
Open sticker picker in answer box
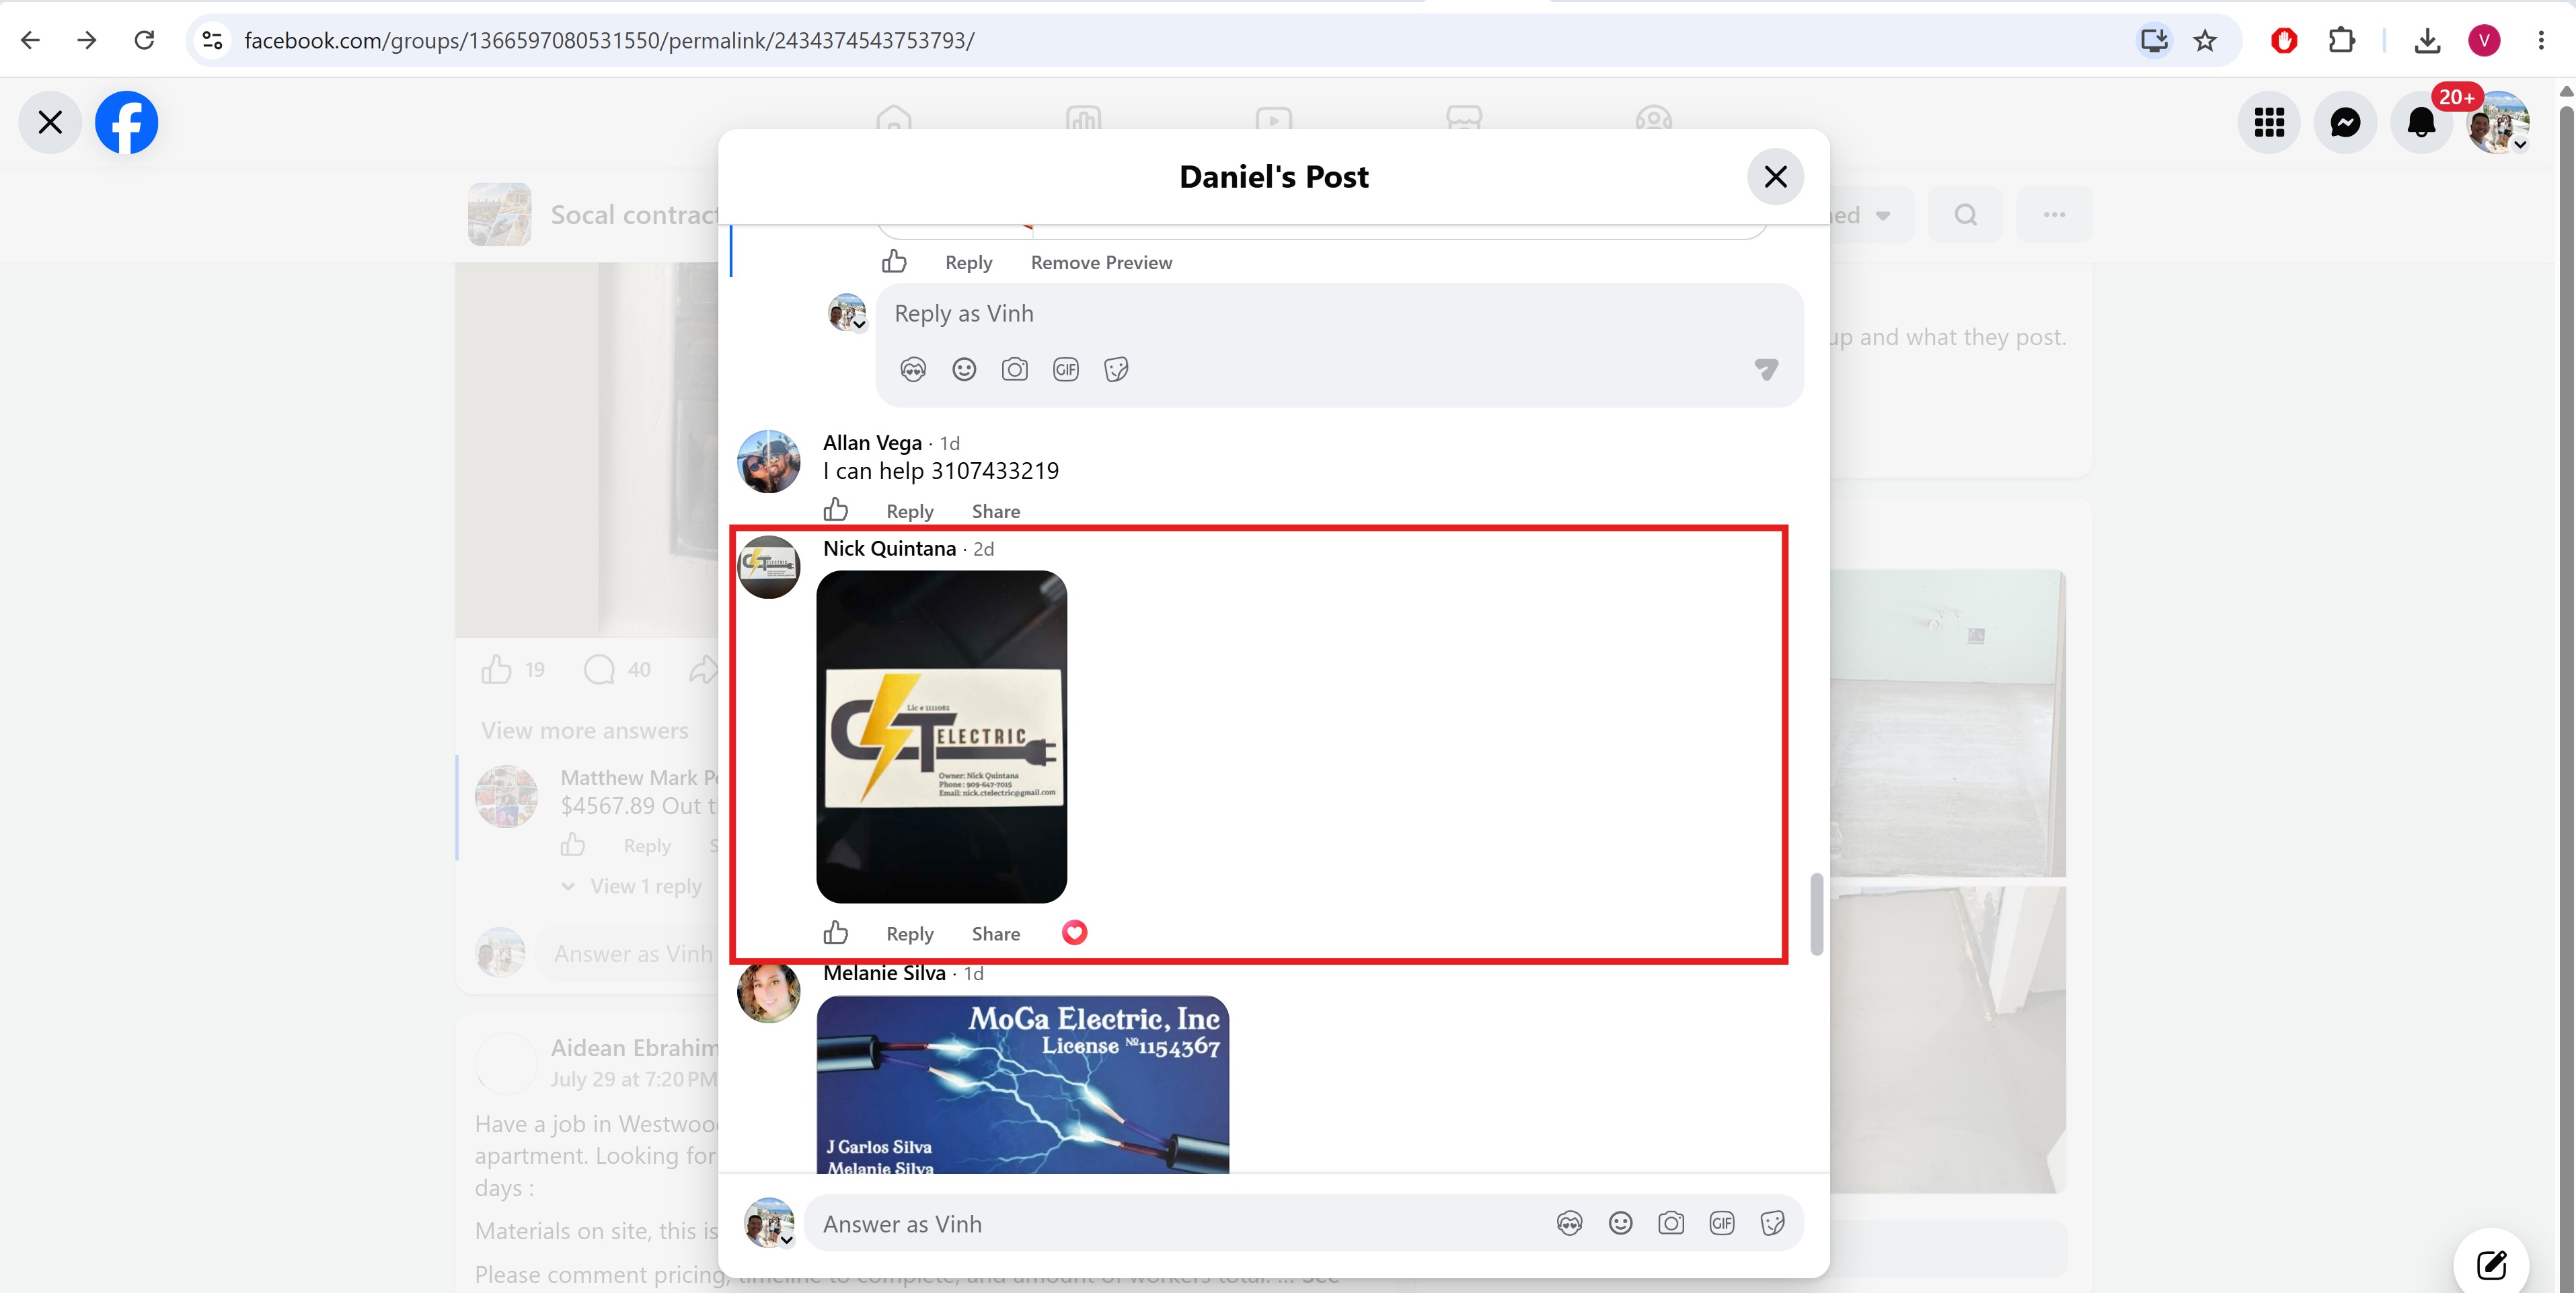click(x=1772, y=1224)
